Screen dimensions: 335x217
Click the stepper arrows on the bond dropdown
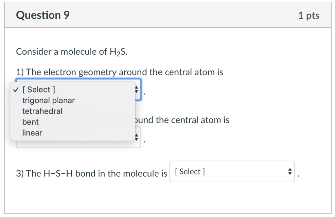point(290,171)
